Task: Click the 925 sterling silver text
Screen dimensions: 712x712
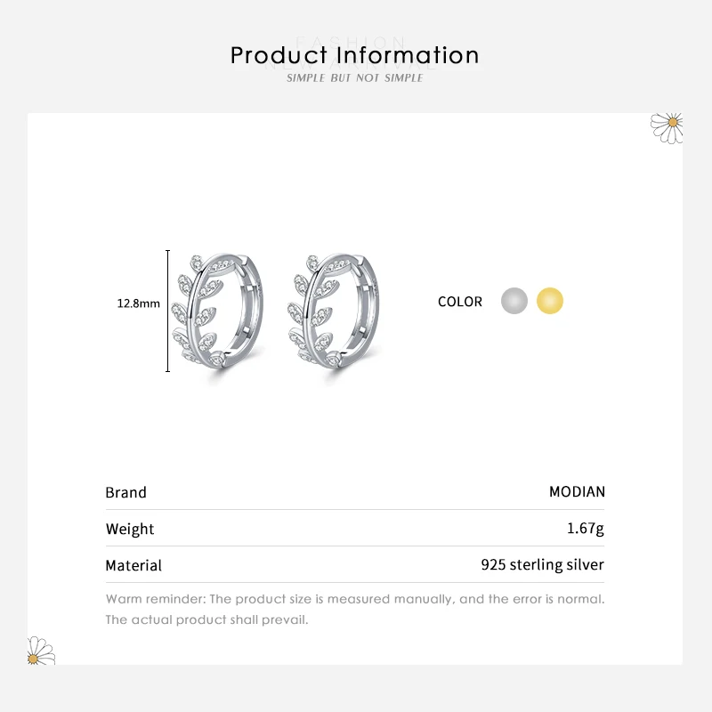Action: coord(542,565)
